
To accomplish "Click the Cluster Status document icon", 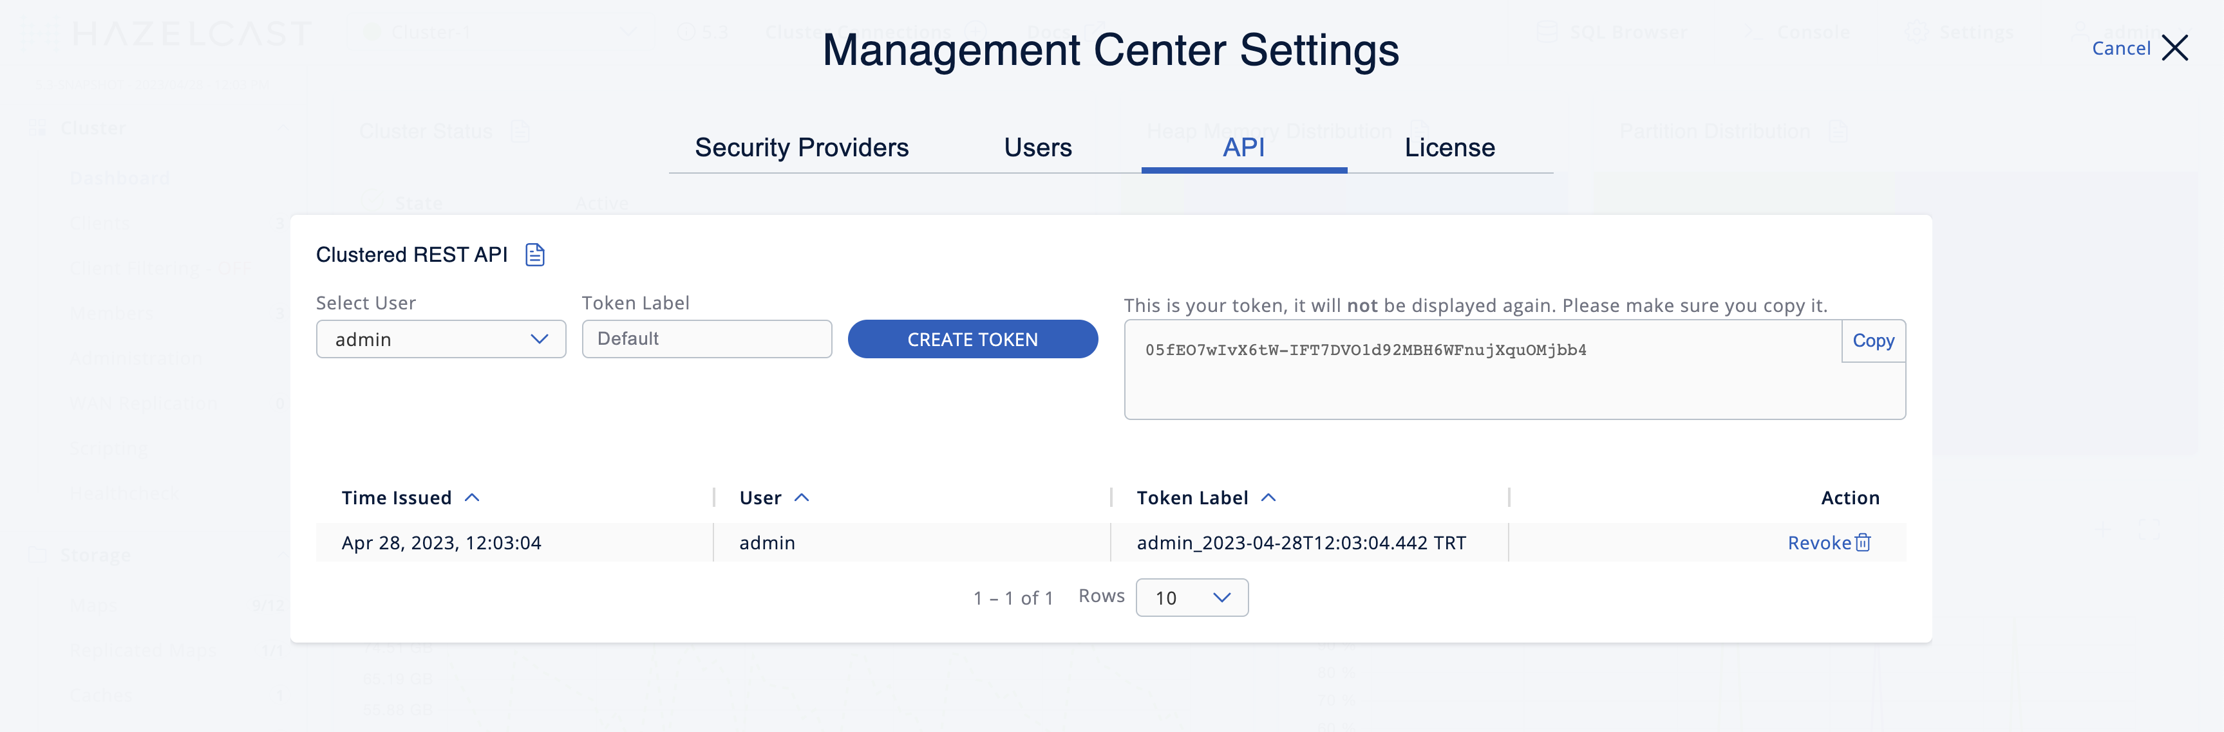I will tap(520, 131).
